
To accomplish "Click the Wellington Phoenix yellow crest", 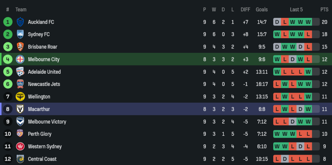I will click(x=21, y=97).
